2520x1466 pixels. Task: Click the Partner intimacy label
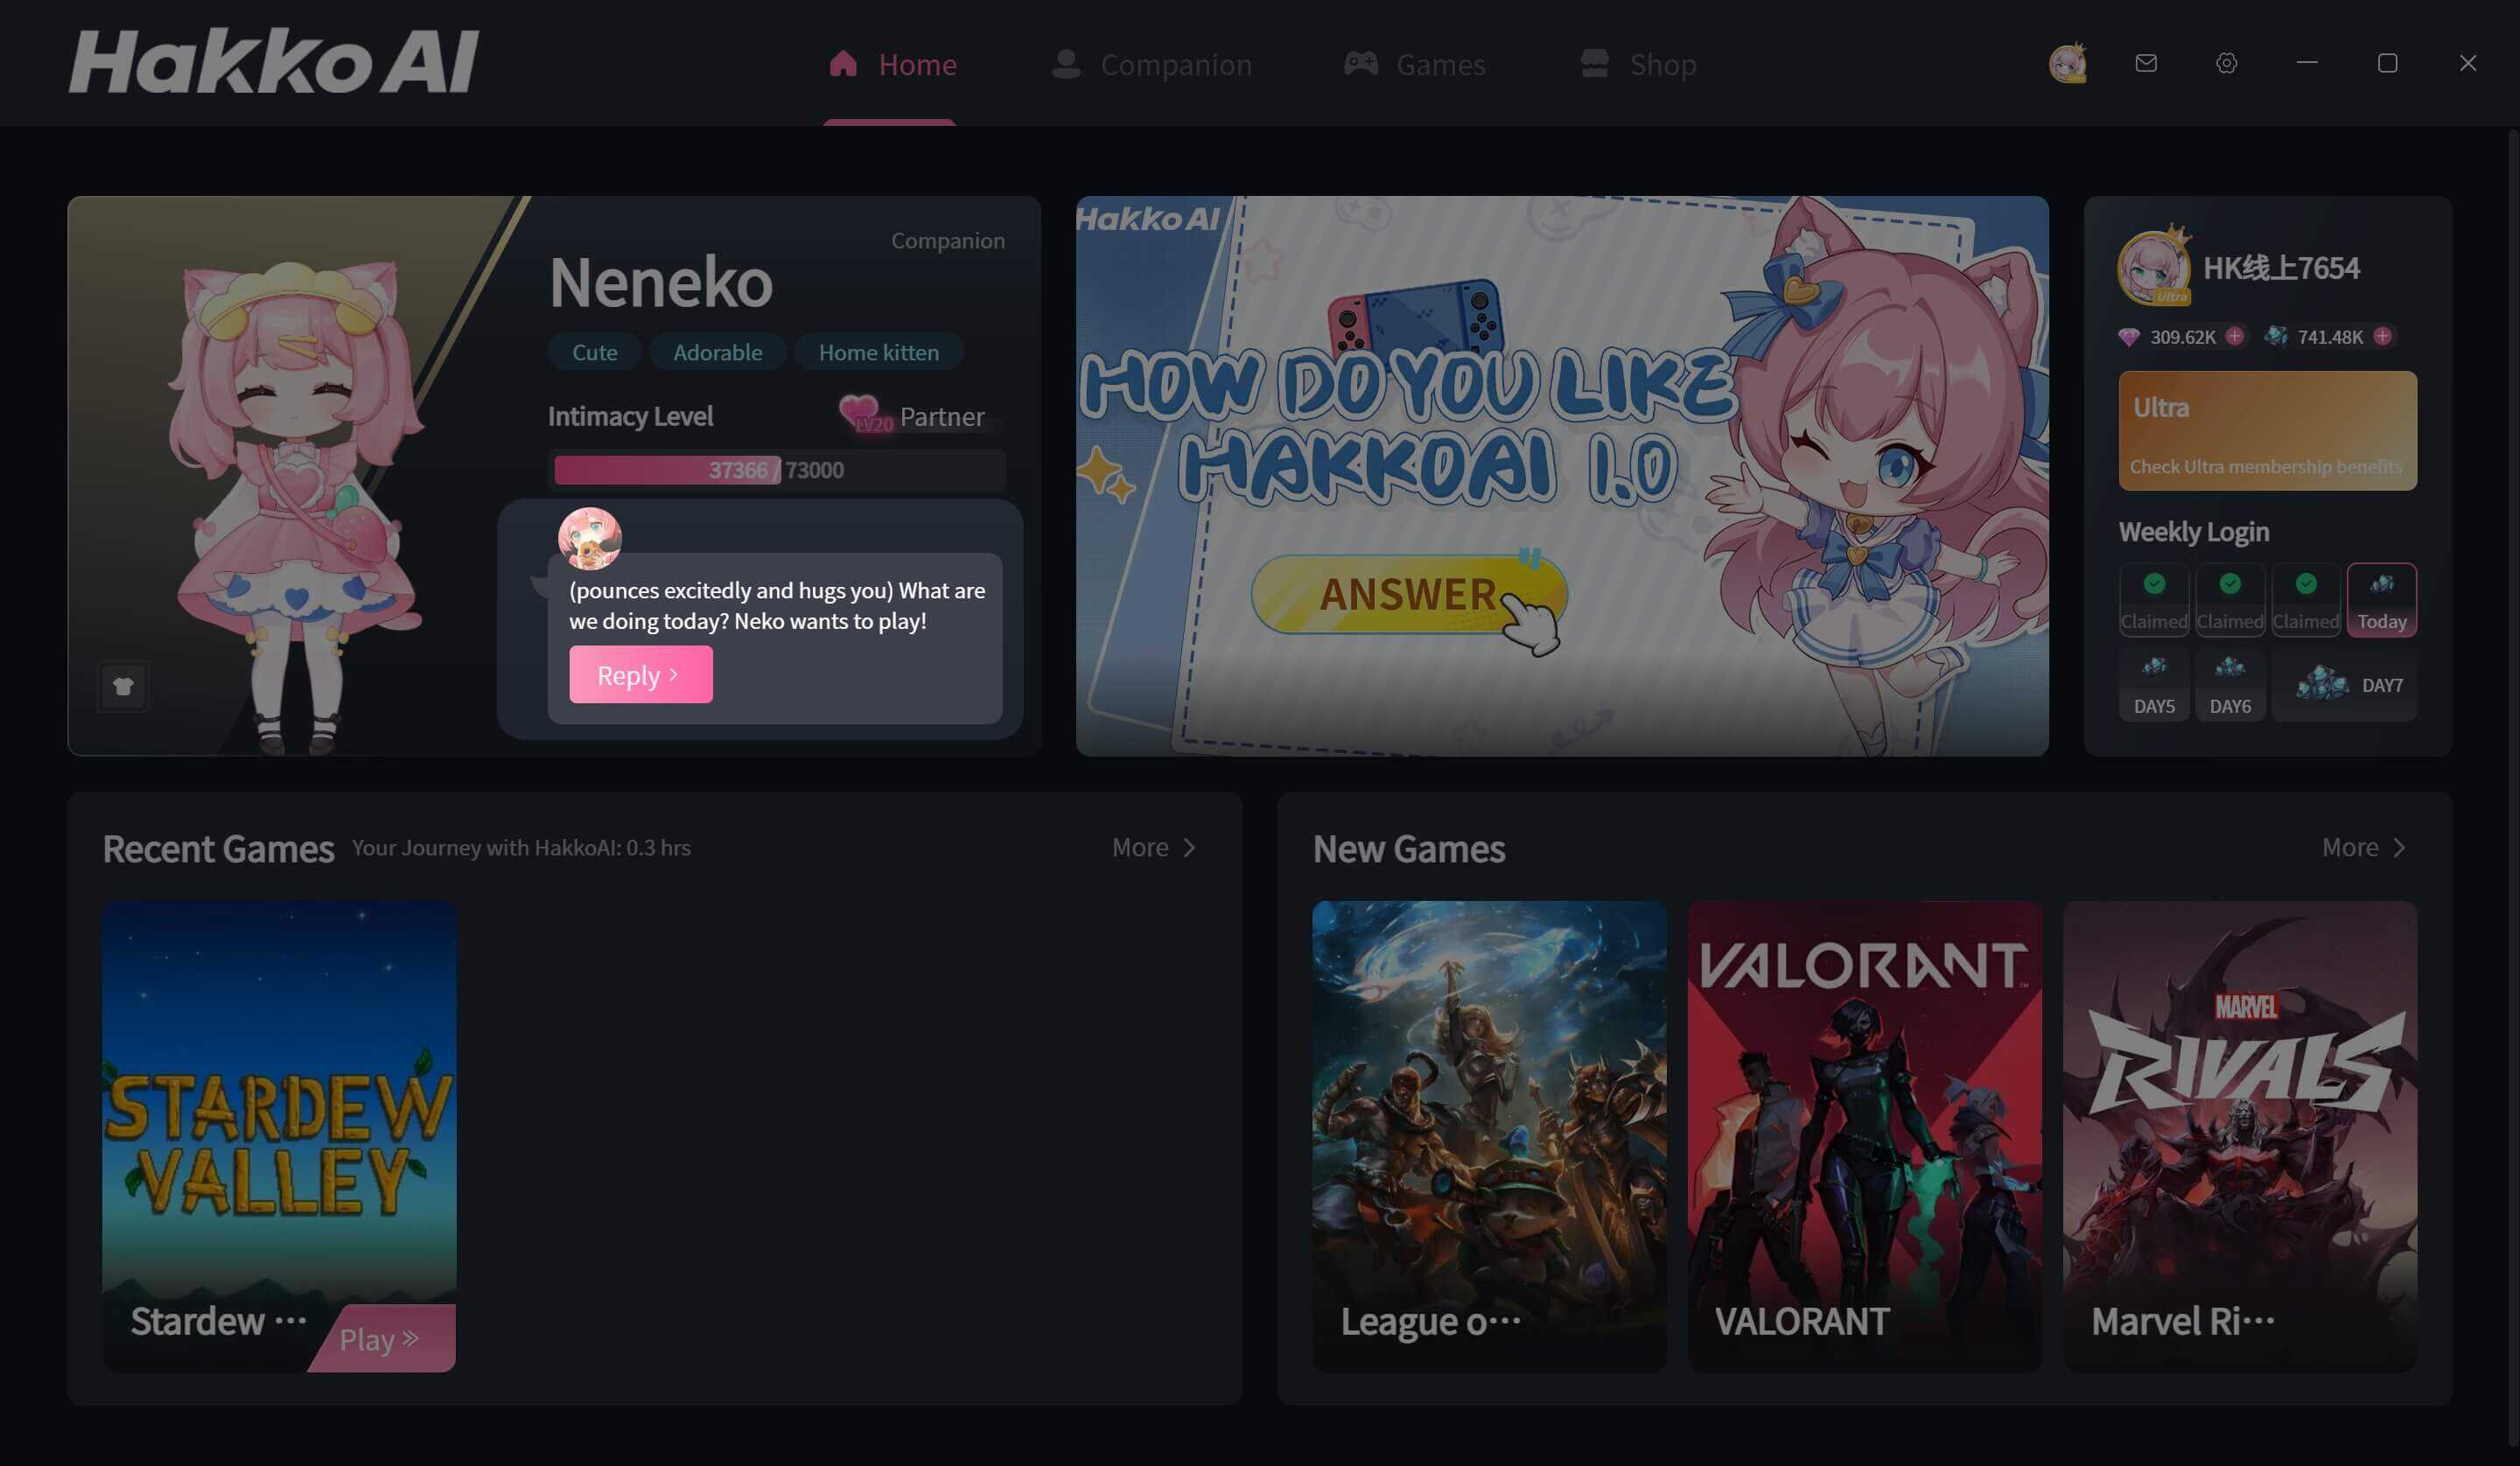coord(942,416)
